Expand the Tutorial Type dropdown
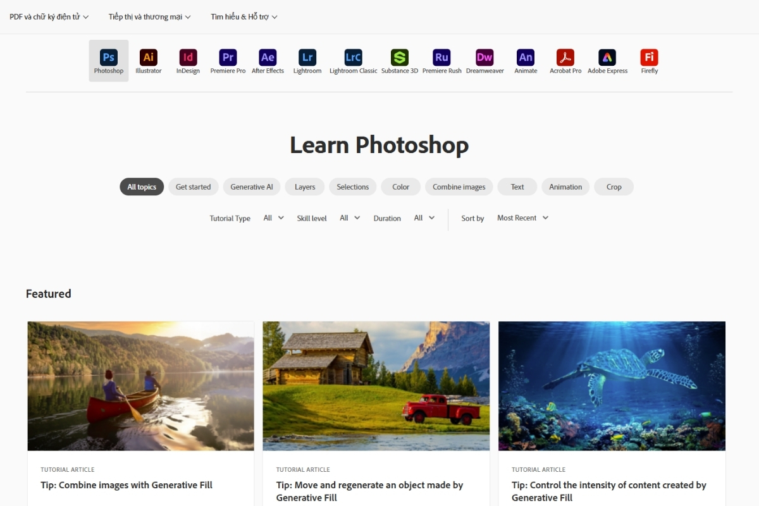759x506 pixels. coord(273,218)
